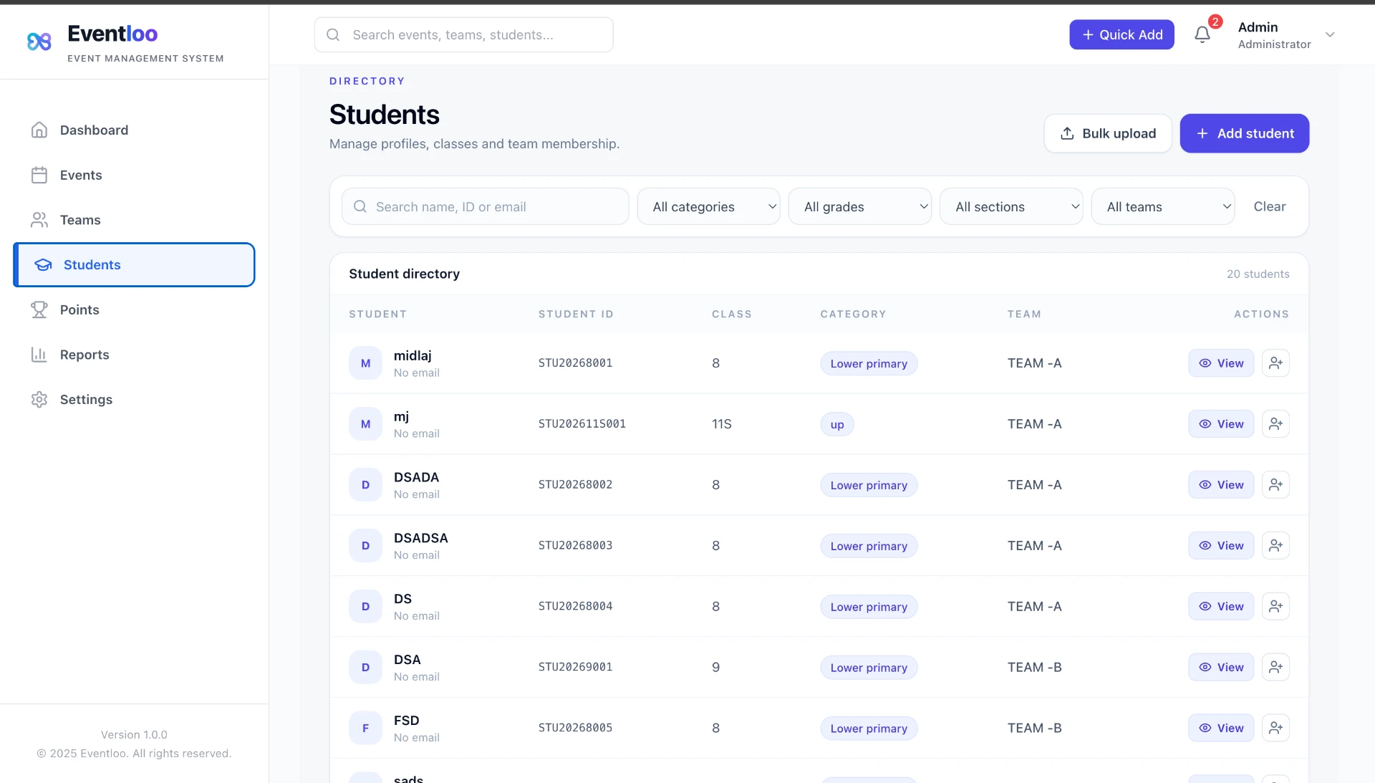This screenshot has height=783, width=1375.
Task: Select Students in the sidebar
Action: (134, 265)
